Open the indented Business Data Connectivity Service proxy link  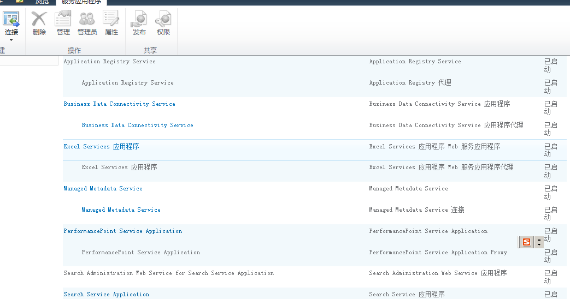137,125
